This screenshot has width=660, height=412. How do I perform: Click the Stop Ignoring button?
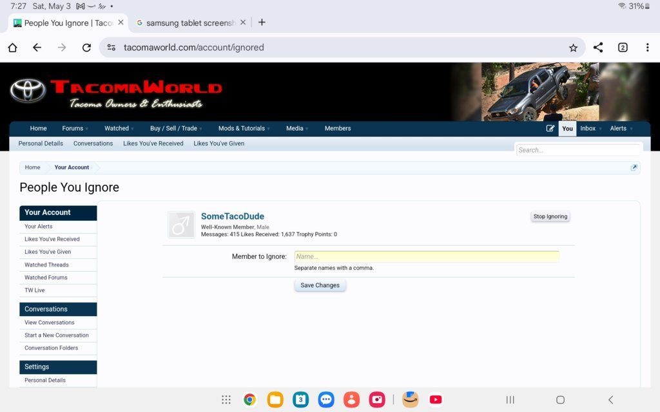pos(550,216)
